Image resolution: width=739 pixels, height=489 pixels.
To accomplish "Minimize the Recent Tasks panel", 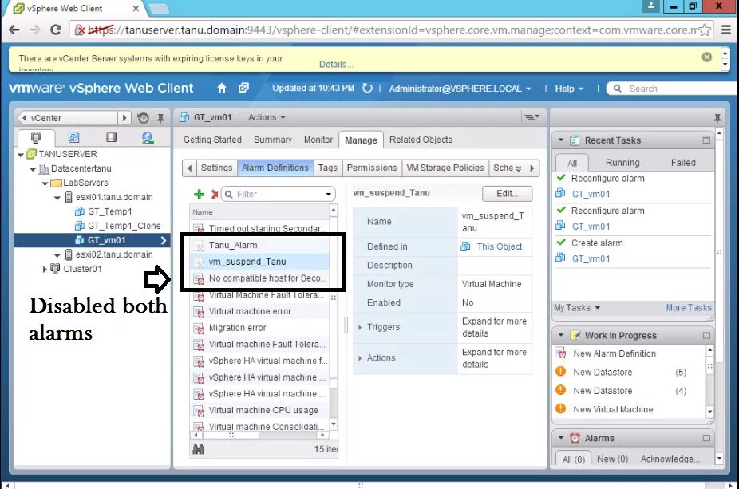I will click(706, 140).
